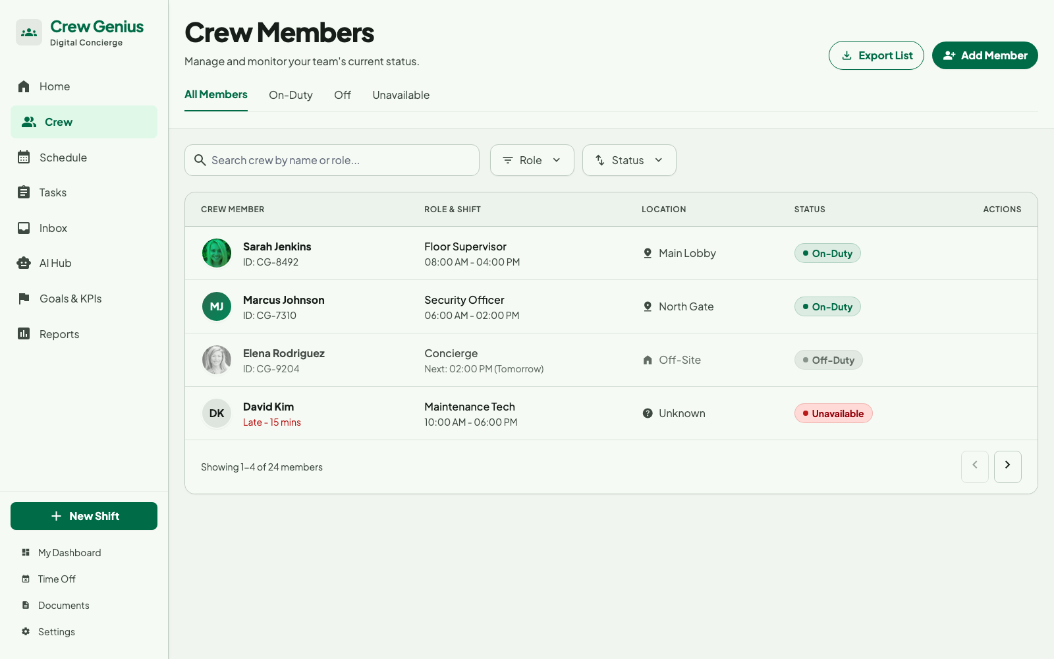Open the Time Off link
The height and width of the screenshot is (659, 1054).
pyautogui.click(x=84, y=579)
